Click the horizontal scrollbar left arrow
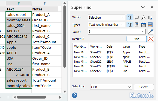Screen dimensions: 158x101 (x=14, y=97)
